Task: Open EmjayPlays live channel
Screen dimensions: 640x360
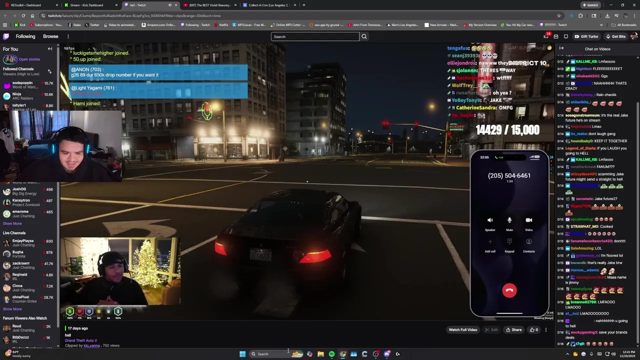Action: [28, 242]
